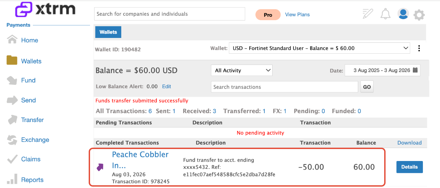440x188 pixels.
Task: Click the Search transactions input field
Action: pos(285,87)
